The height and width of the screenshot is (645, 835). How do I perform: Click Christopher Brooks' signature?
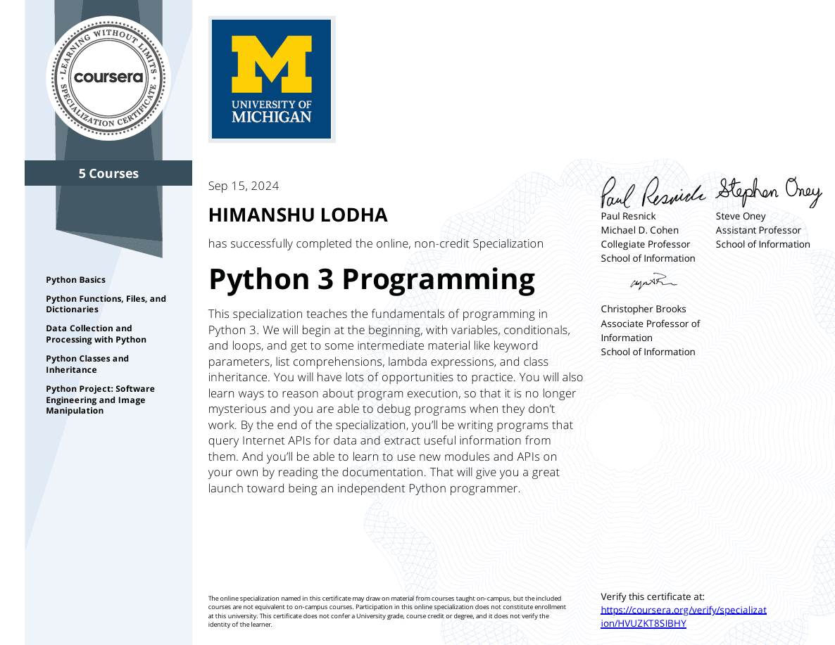pos(653,282)
